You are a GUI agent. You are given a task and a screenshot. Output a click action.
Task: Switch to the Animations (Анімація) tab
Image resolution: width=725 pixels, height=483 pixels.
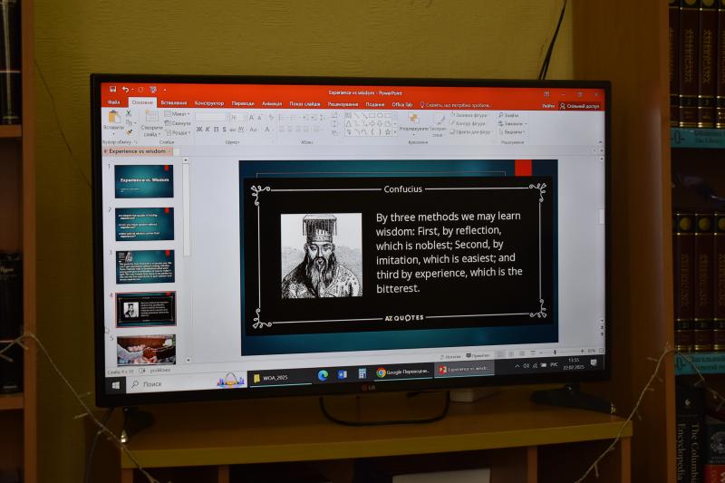[272, 104]
